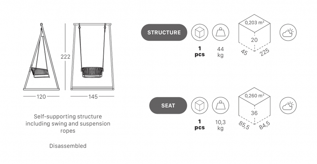Click the 10,3 kg weight text
The height and width of the screenshot is (164, 317).
point(220,125)
